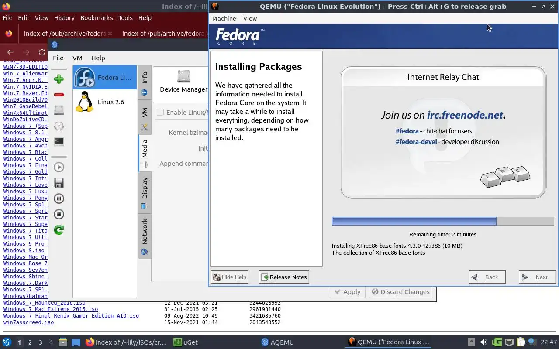Switch to the Display tab in AQEMU
559x349 pixels.
[x=145, y=192]
